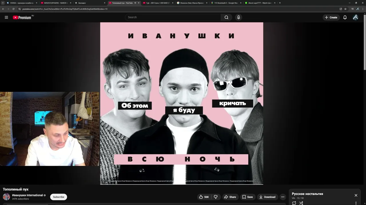Close the BENZCOUNTGANG tab
The image size is (366, 205).
coord(71,3)
